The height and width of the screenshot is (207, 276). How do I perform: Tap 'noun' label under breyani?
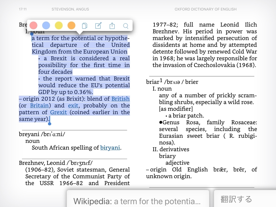[32, 141]
